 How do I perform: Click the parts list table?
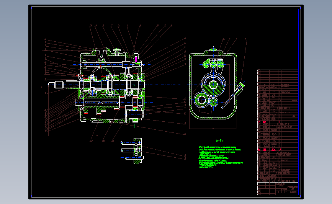278,126
